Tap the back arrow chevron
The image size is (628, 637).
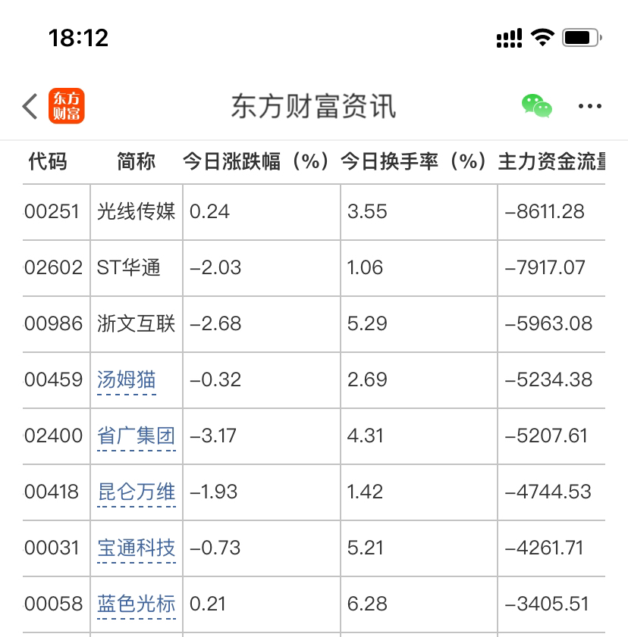point(30,107)
